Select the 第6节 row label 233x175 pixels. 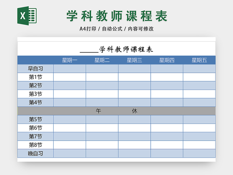[x=35, y=128]
